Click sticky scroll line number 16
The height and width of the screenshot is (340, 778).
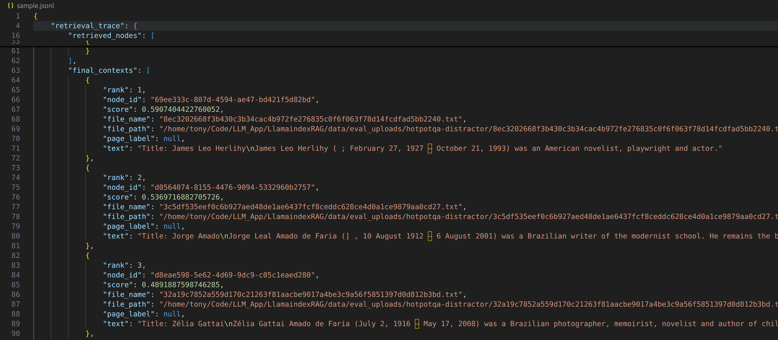click(x=16, y=36)
